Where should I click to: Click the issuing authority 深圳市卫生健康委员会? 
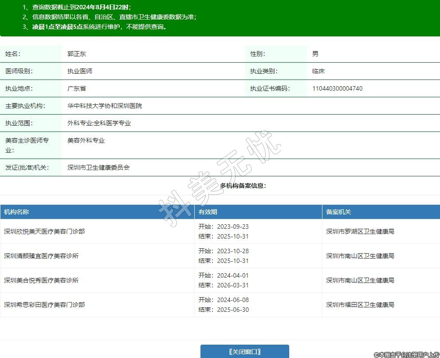(98, 167)
